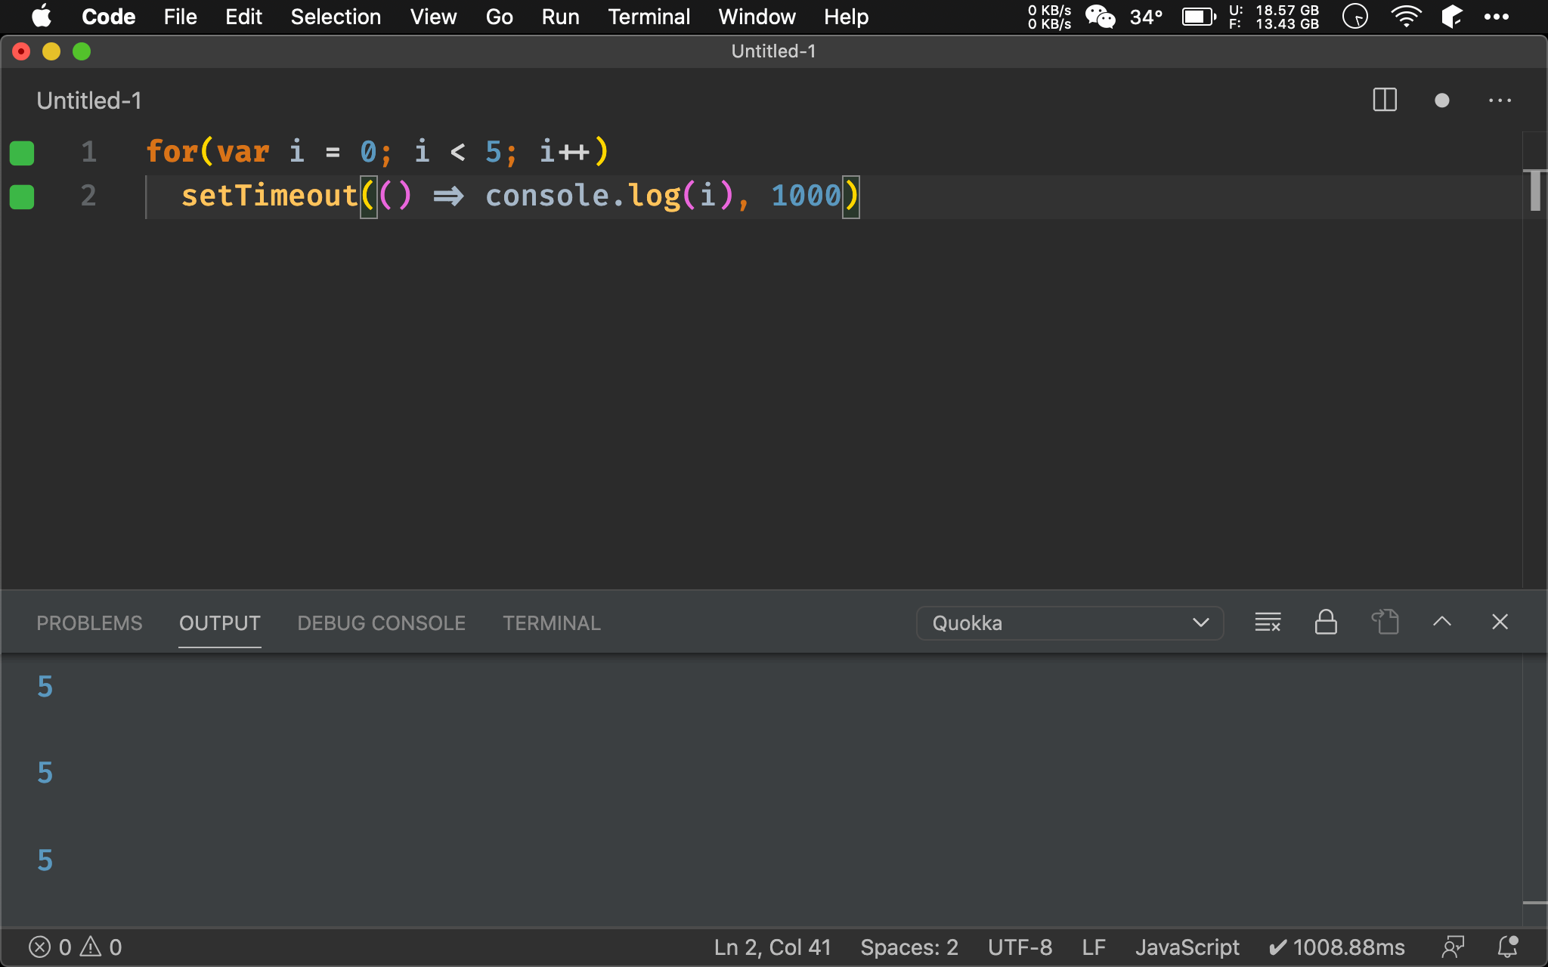Maximize the panel with the chevron-up icon
This screenshot has width=1548, height=967.
[1441, 623]
